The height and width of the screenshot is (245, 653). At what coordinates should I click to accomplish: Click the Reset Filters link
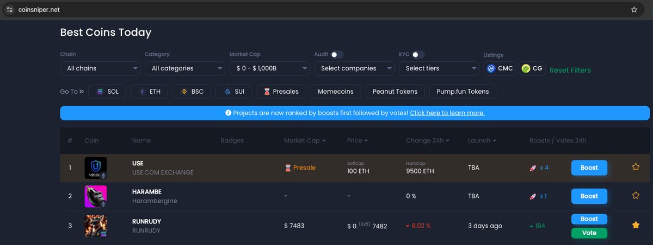coord(570,70)
